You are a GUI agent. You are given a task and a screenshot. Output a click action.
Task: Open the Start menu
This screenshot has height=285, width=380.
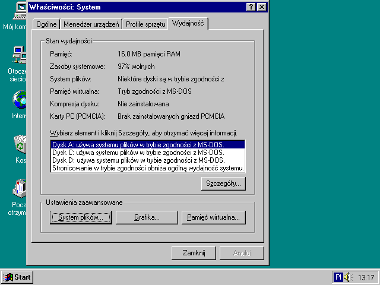17,277
